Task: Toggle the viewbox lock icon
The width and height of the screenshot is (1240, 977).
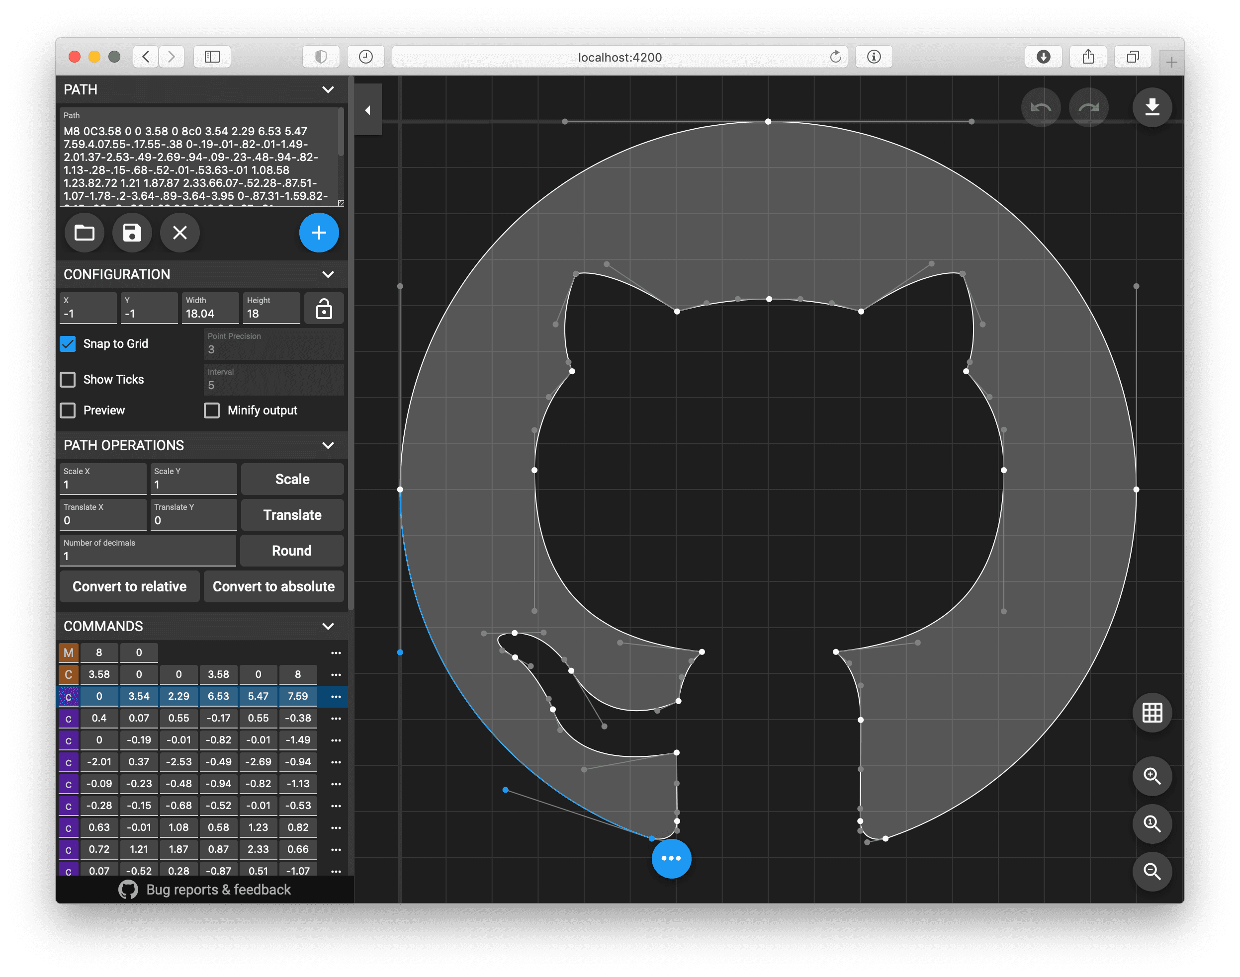Action: pyautogui.click(x=324, y=309)
